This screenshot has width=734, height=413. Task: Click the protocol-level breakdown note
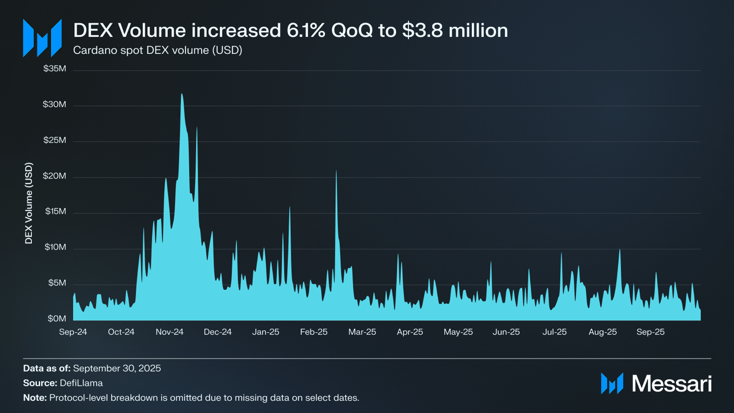coord(204,398)
